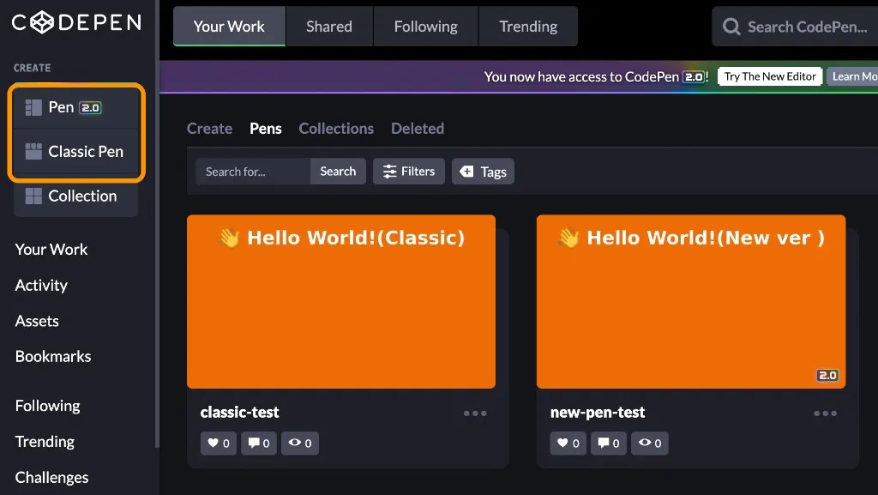Click the CodePen logo

coord(76,22)
